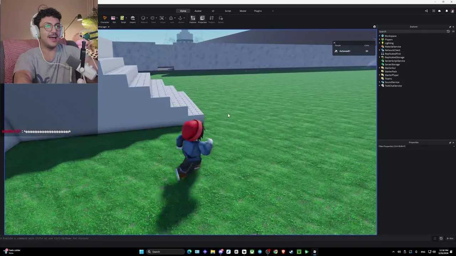Undock the Properties panel
The image size is (456, 256).
point(450,142)
